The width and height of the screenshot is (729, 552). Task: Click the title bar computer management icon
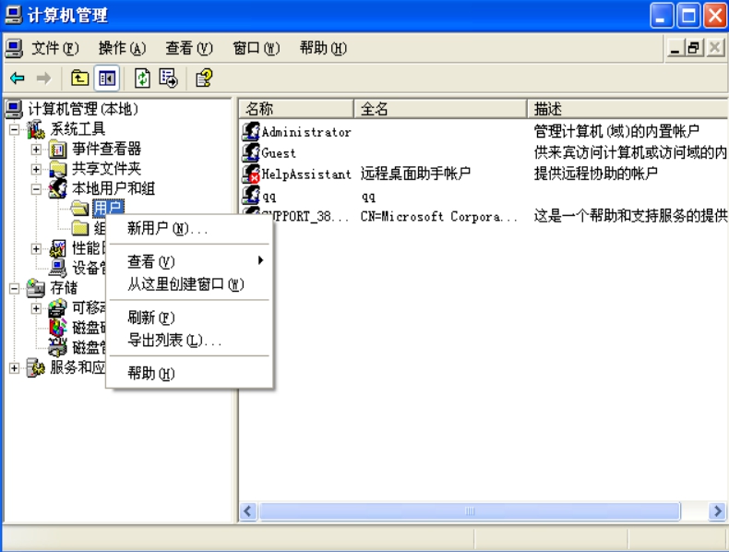coord(13,15)
